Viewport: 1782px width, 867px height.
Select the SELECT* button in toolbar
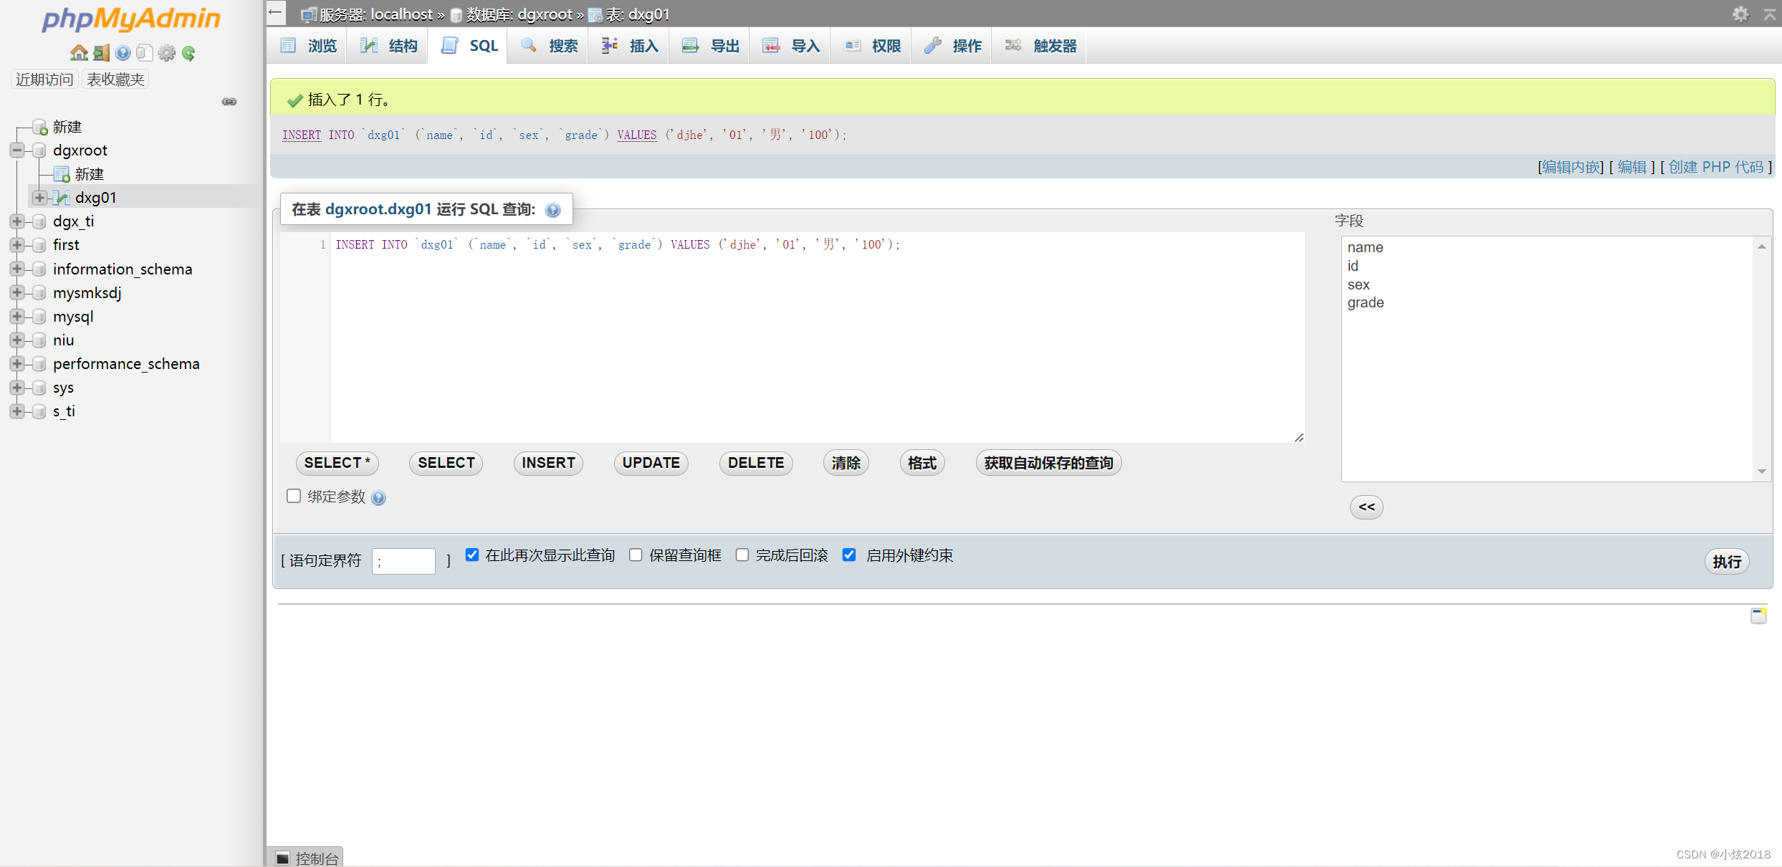(x=336, y=464)
